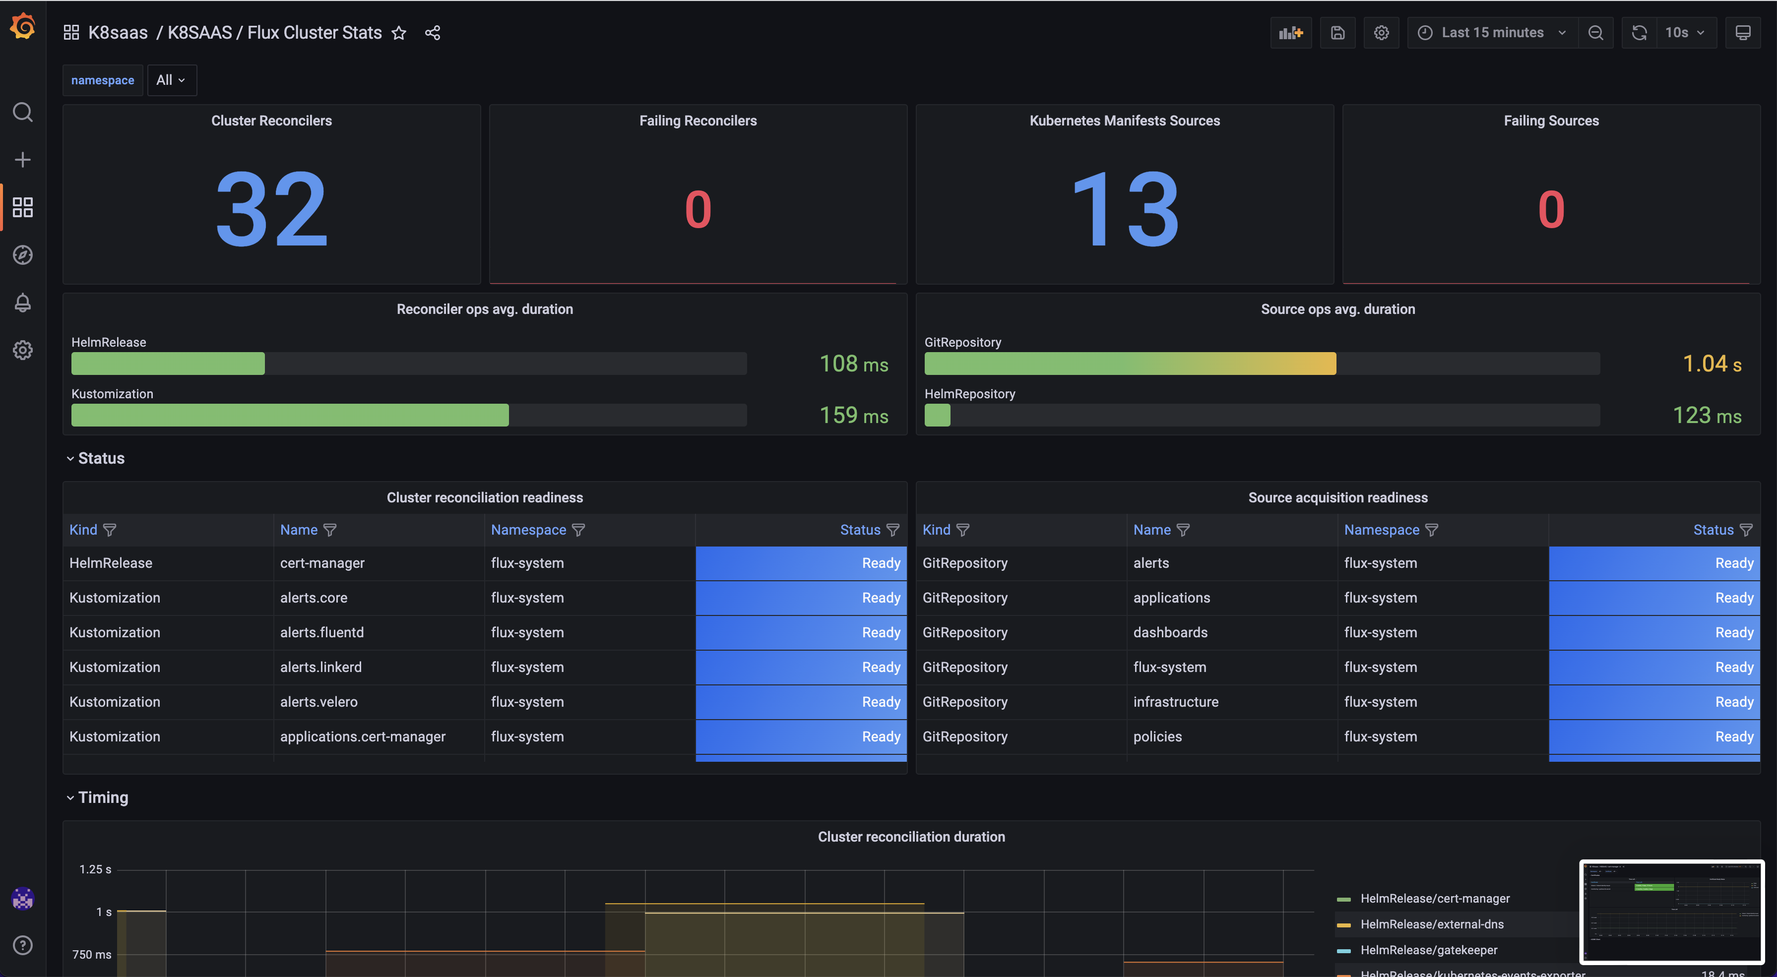Click the HelmRelease duration bar gauge
Image resolution: width=1777 pixels, height=977 pixels.
pyautogui.click(x=409, y=364)
